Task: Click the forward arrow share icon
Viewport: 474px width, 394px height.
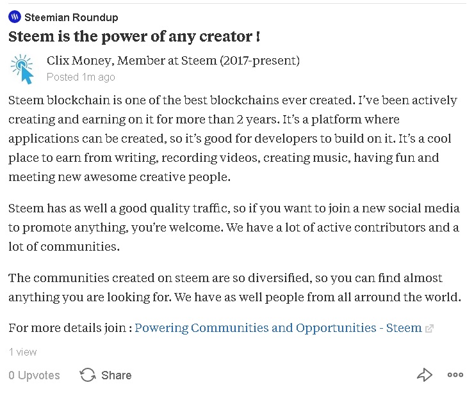Action: pyautogui.click(x=425, y=375)
